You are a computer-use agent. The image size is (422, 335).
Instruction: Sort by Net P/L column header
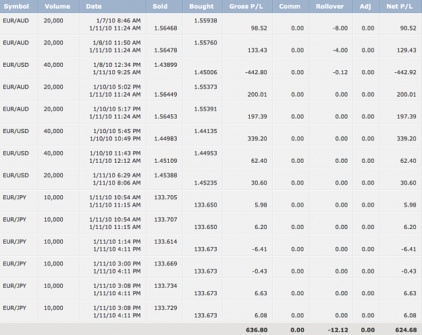coord(400,6)
